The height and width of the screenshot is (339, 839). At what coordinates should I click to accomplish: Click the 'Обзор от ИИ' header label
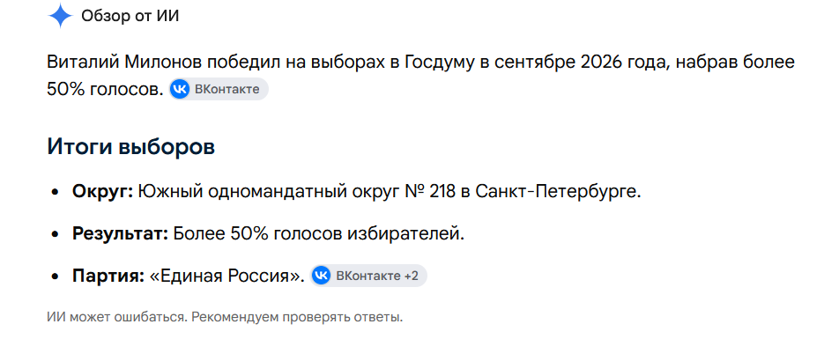[130, 16]
